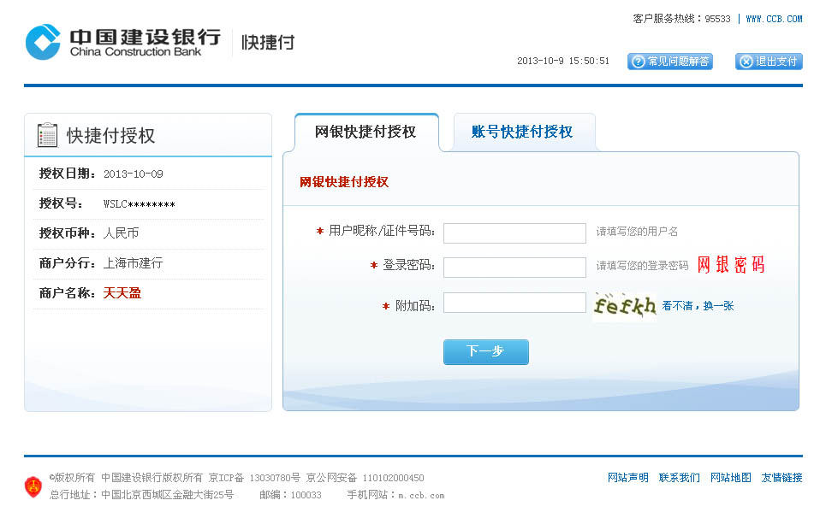Open the 网站地图 footer link
The image size is (826, 524).
(x=731, y=478)
